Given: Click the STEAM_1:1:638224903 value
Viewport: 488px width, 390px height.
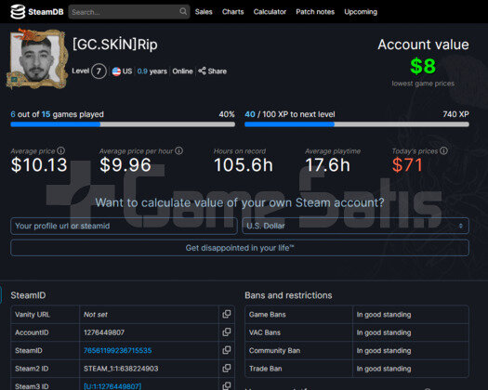Looking at the screenshot, I should pos(121,369).
